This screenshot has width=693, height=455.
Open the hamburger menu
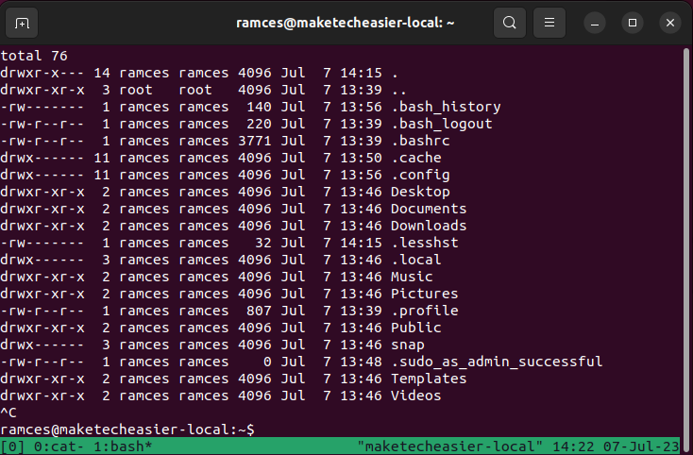[x=549, y=23]
